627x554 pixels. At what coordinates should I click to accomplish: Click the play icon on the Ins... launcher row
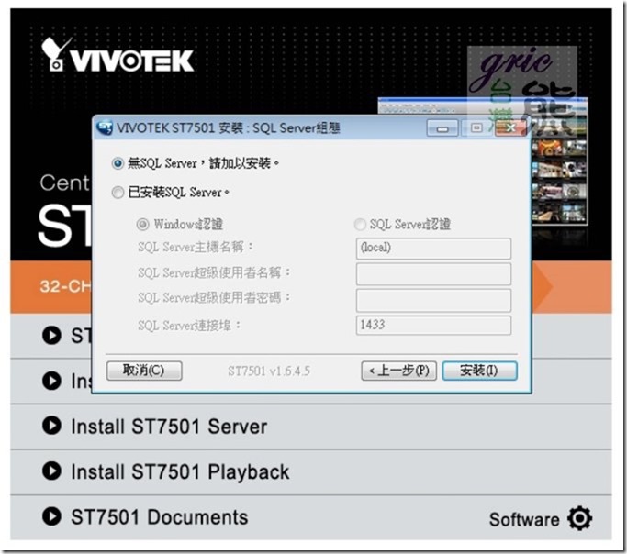click(51, 381)
